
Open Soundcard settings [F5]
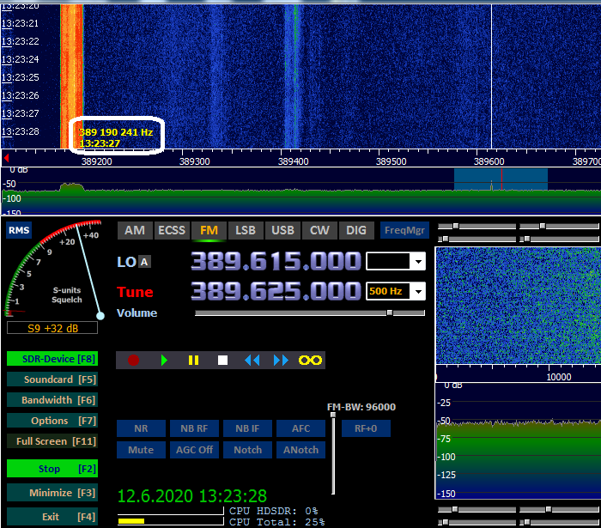[52, 379]
